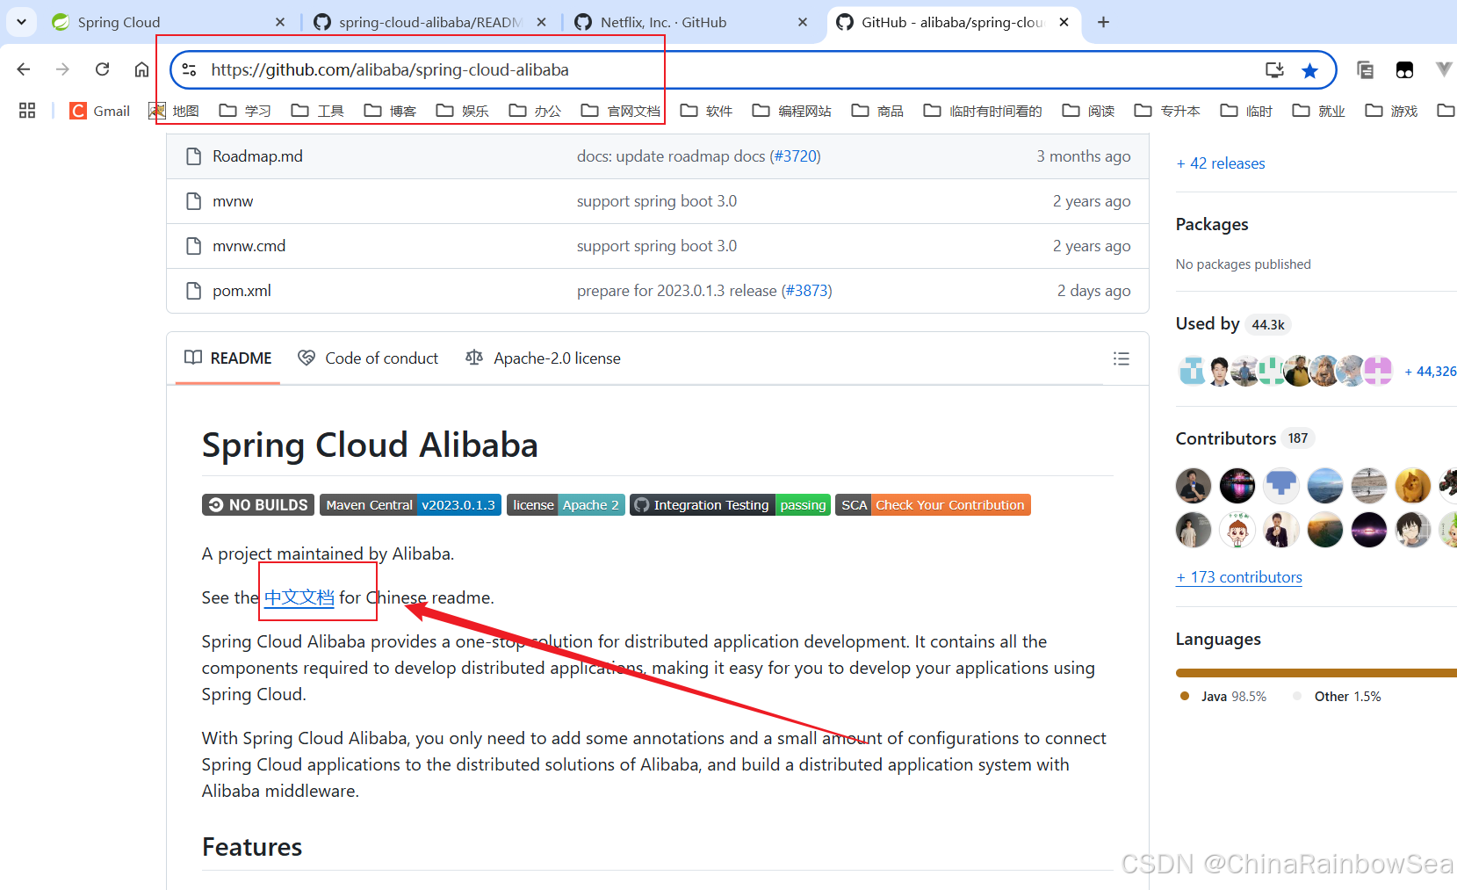Open the 博客 bookmarks folder
The width and height of the screenshot is (1457, 890).
[391, 111]
